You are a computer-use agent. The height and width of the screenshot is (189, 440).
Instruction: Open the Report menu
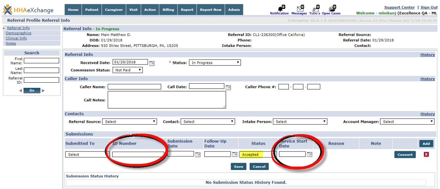point(187,9)
